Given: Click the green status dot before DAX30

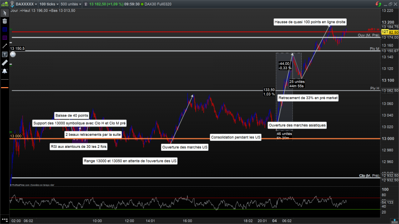Looking at the screenshot, I should pos(142,4).
